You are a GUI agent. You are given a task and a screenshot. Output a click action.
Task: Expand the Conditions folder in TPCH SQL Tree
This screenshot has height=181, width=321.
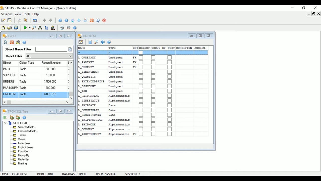pyautogui.click(x=24, y=151)
